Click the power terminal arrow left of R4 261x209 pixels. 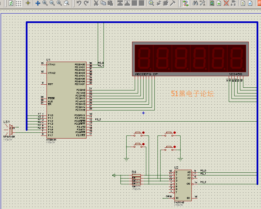click(x=114, y=175)
